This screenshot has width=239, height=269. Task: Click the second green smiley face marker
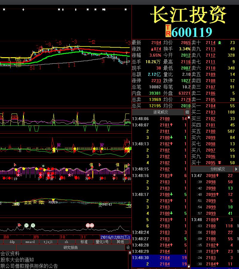click(33, 225)
